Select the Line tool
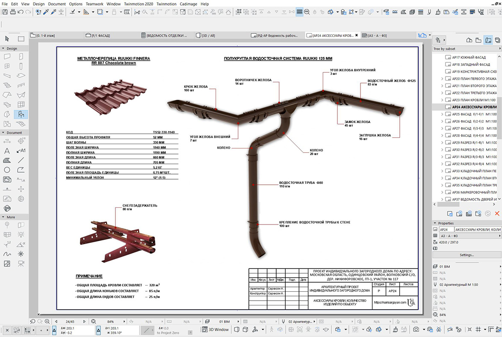 pos(21,160)
